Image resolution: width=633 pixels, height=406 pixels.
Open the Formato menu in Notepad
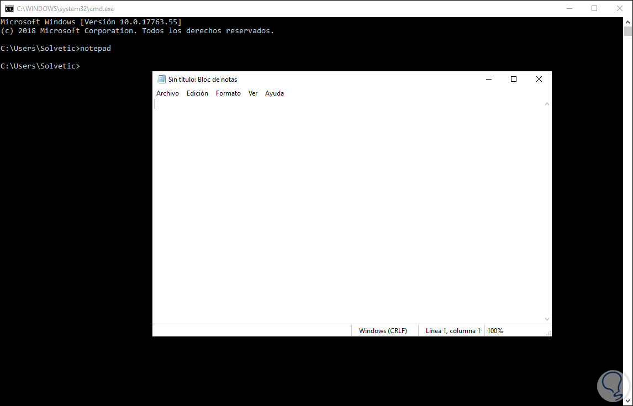(x=228, y=93)
